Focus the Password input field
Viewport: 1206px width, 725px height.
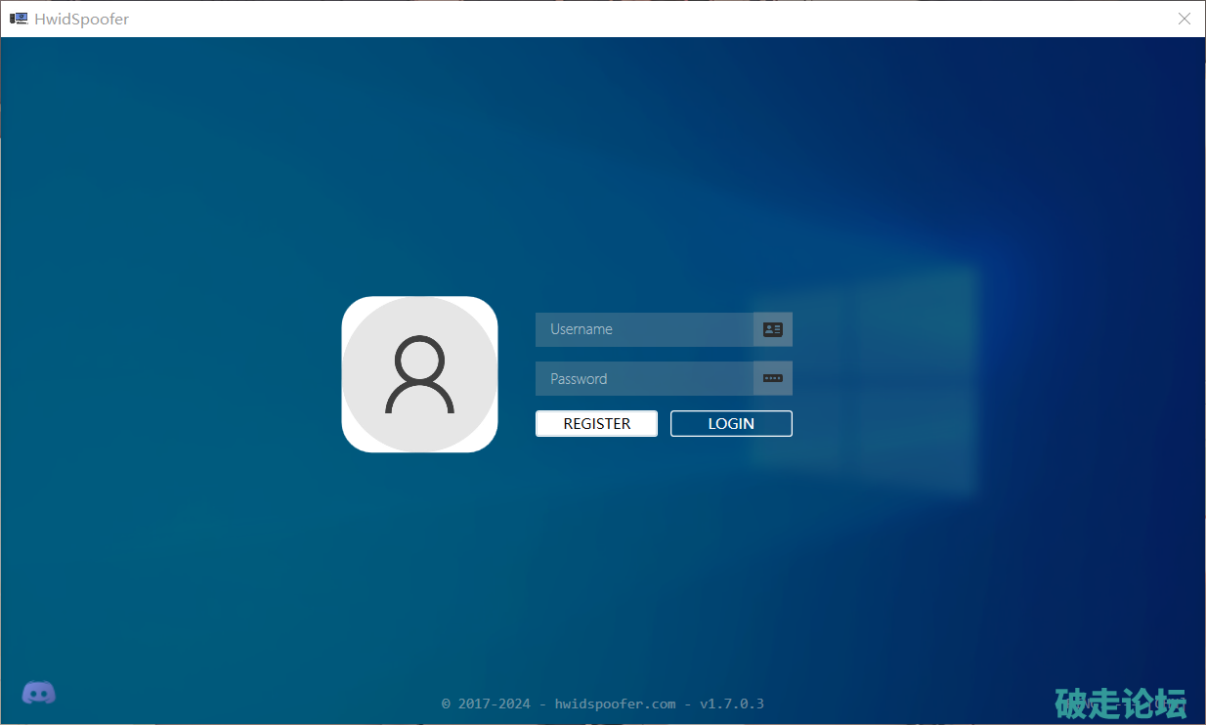pyautogui.click(x=645, y=378)
